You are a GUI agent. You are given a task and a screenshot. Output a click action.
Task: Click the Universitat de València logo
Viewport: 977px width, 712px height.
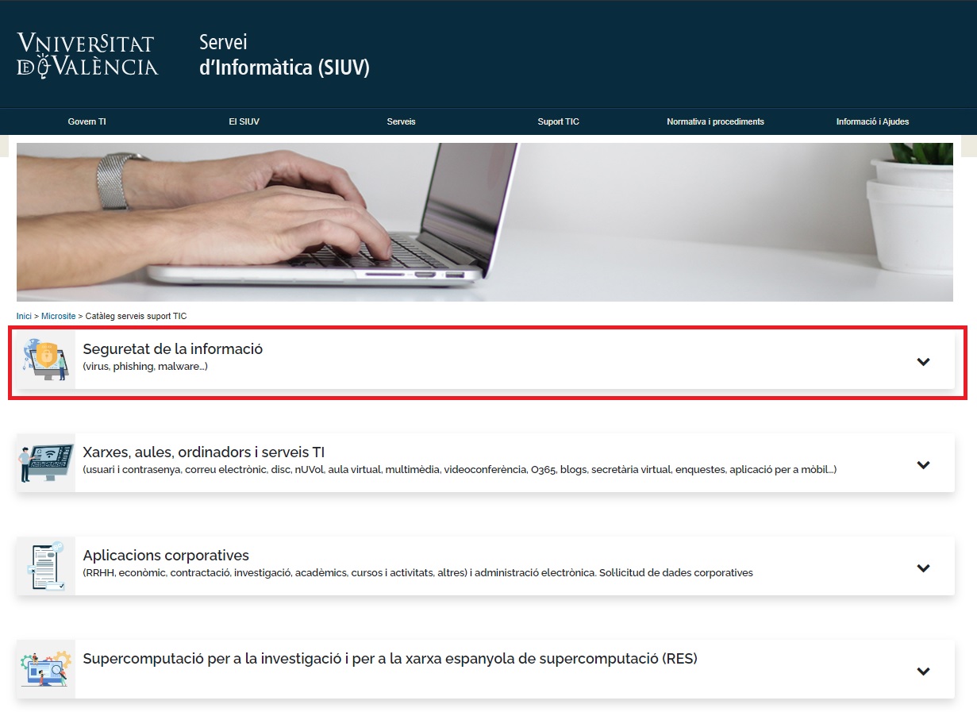[87, 55]
